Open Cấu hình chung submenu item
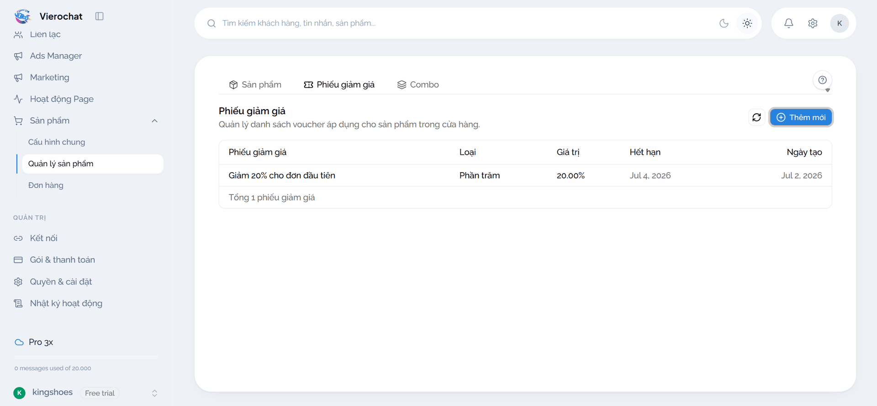877x406 pixels. 57,142
